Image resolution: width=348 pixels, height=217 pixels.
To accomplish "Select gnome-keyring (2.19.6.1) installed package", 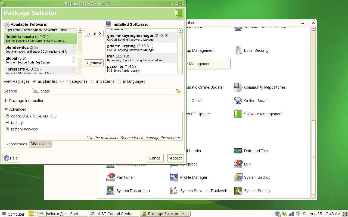I will click(x=142, y=48).
